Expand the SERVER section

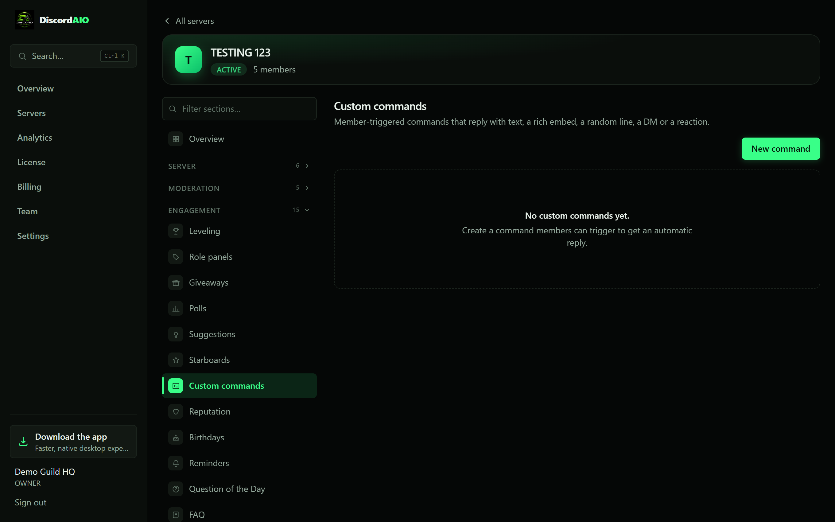pos(239,166)
